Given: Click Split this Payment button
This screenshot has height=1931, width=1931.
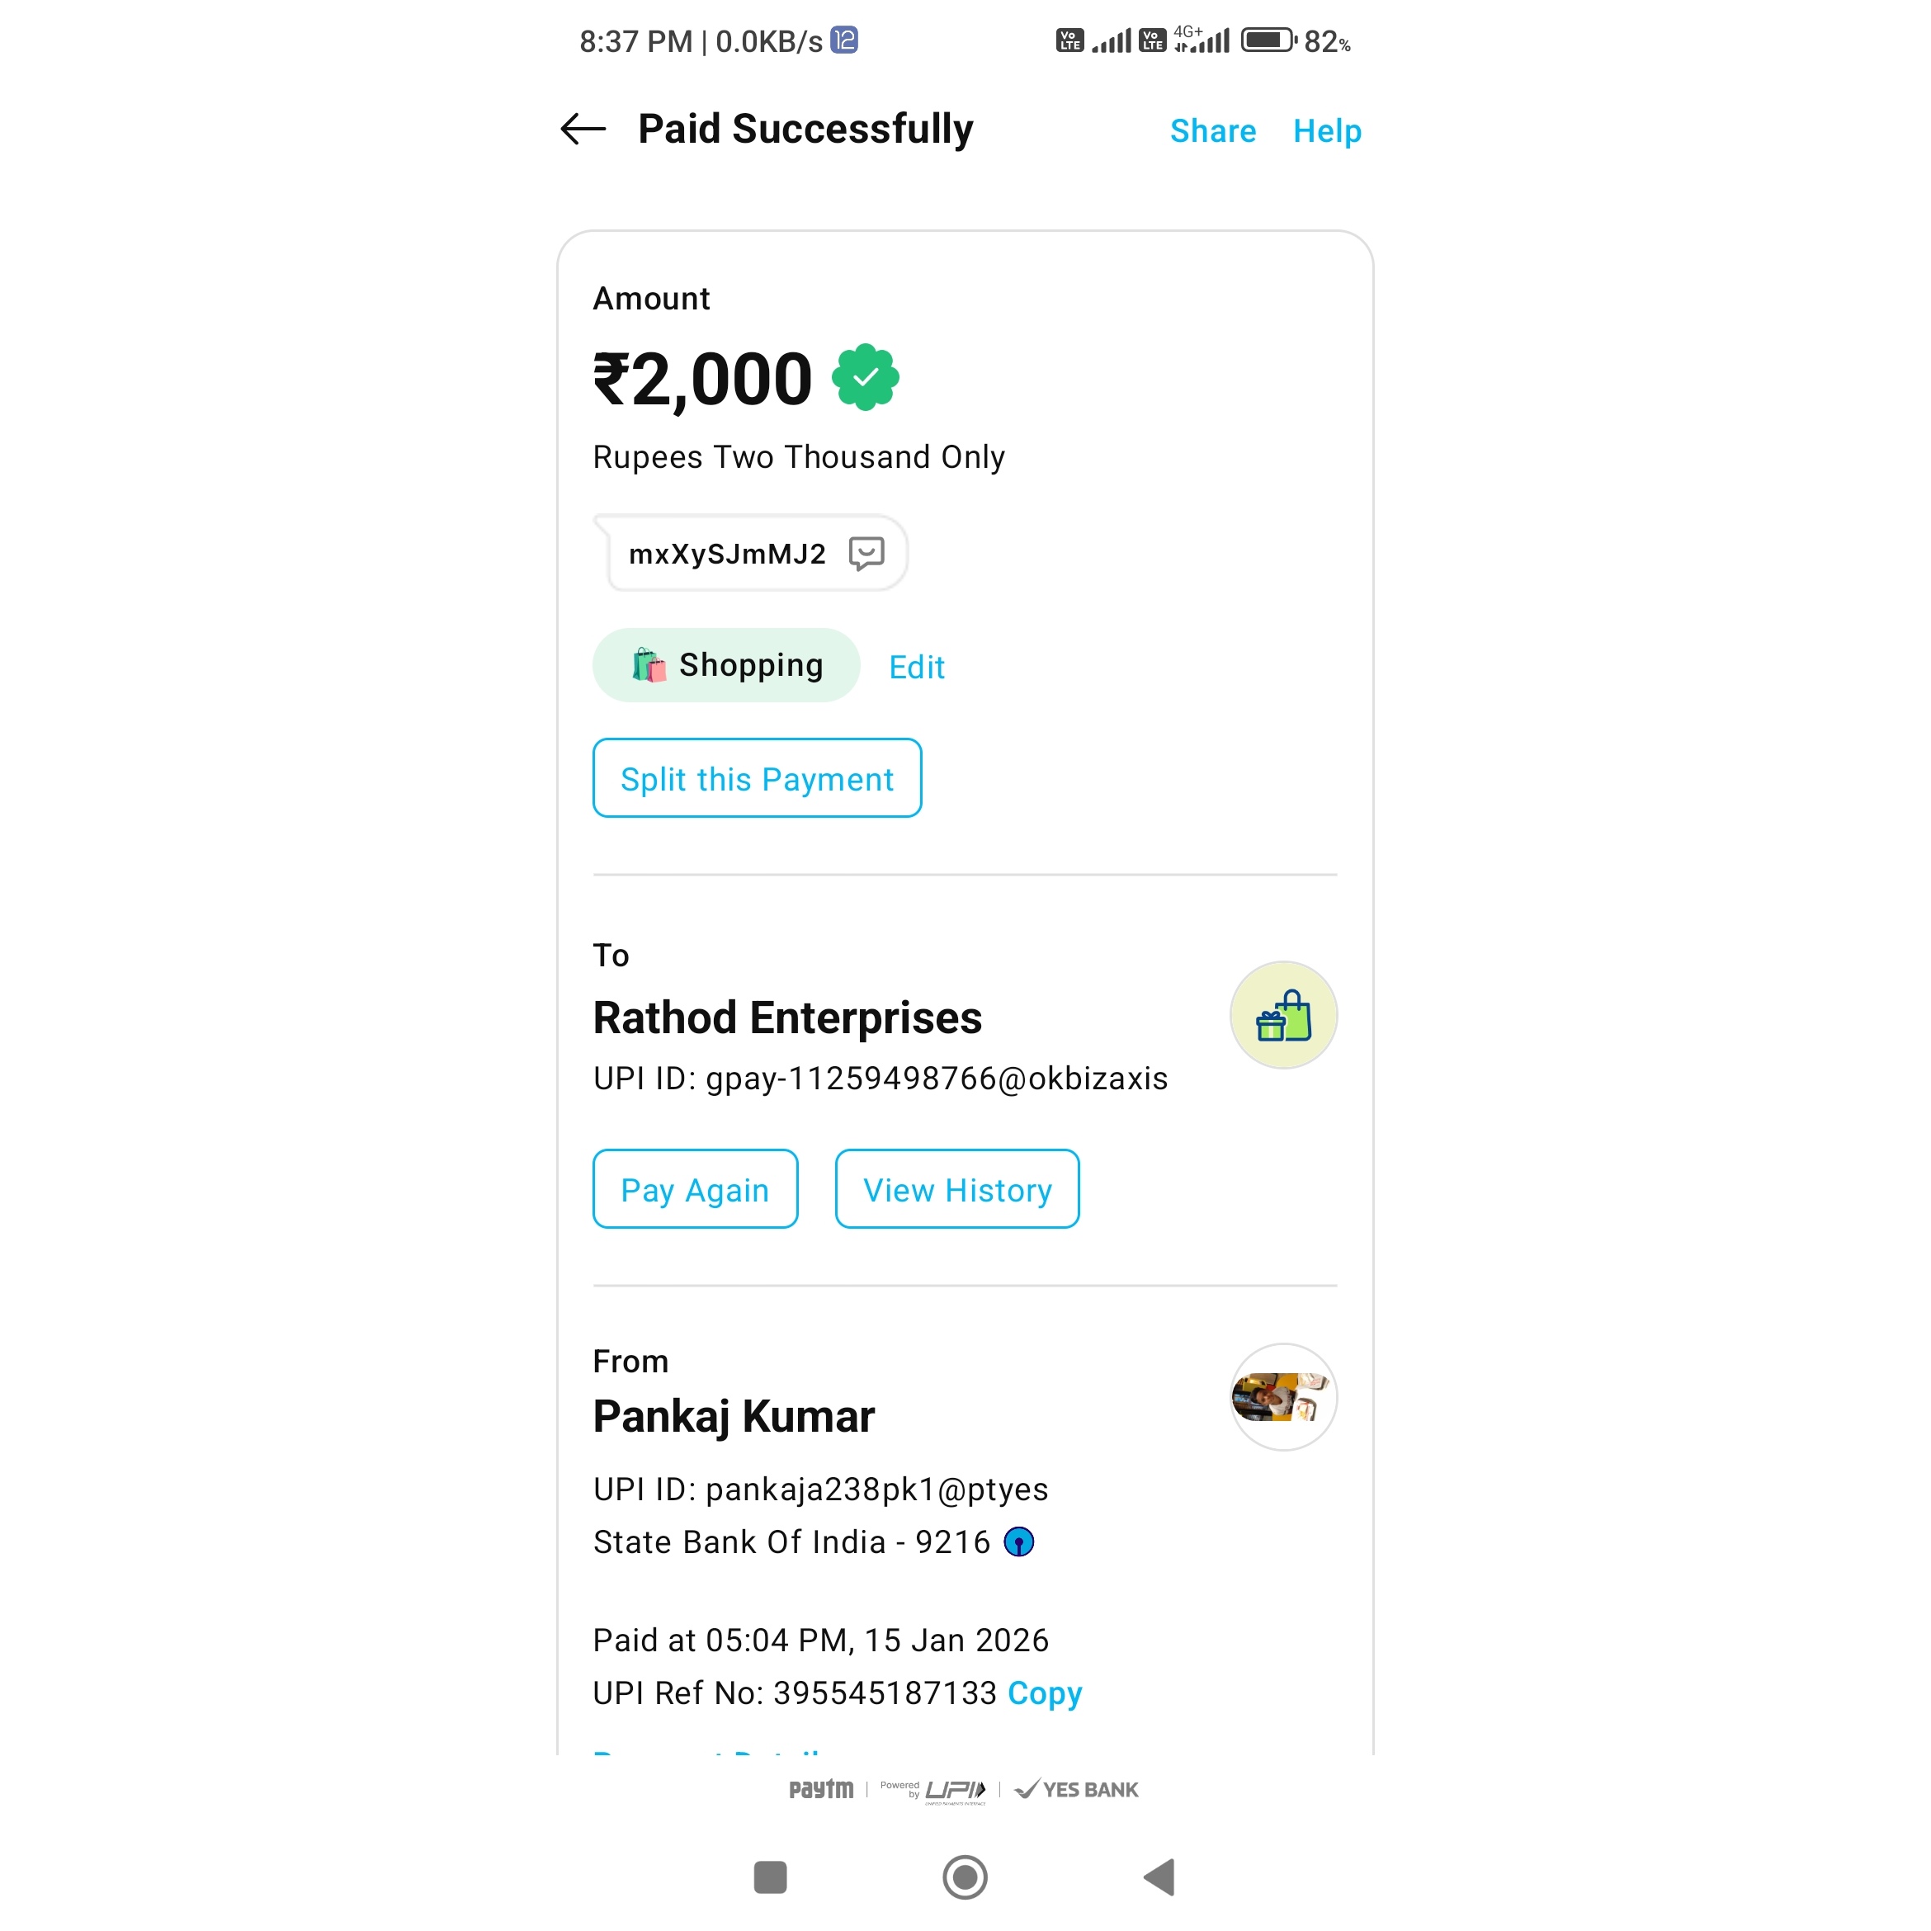Looking at the screenshot, I should click(x=757, y=779).
